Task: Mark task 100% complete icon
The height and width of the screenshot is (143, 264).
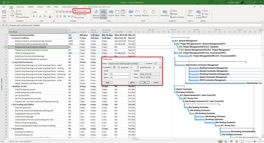Action: click(x=70, y=12)
